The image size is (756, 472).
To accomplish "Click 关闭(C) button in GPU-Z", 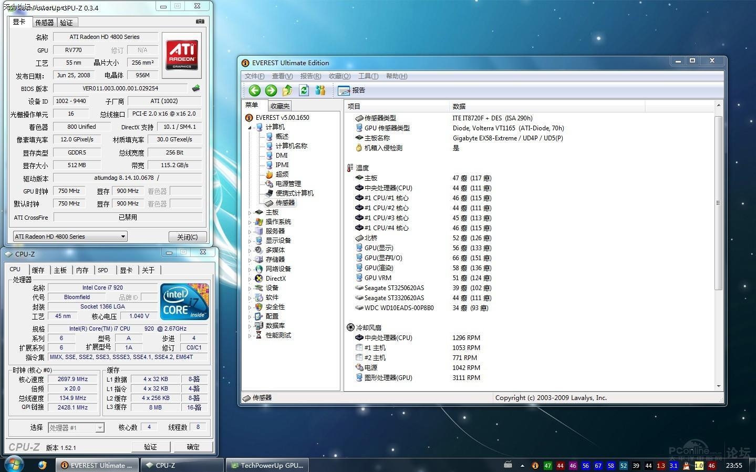I will (x=188, y=237).
